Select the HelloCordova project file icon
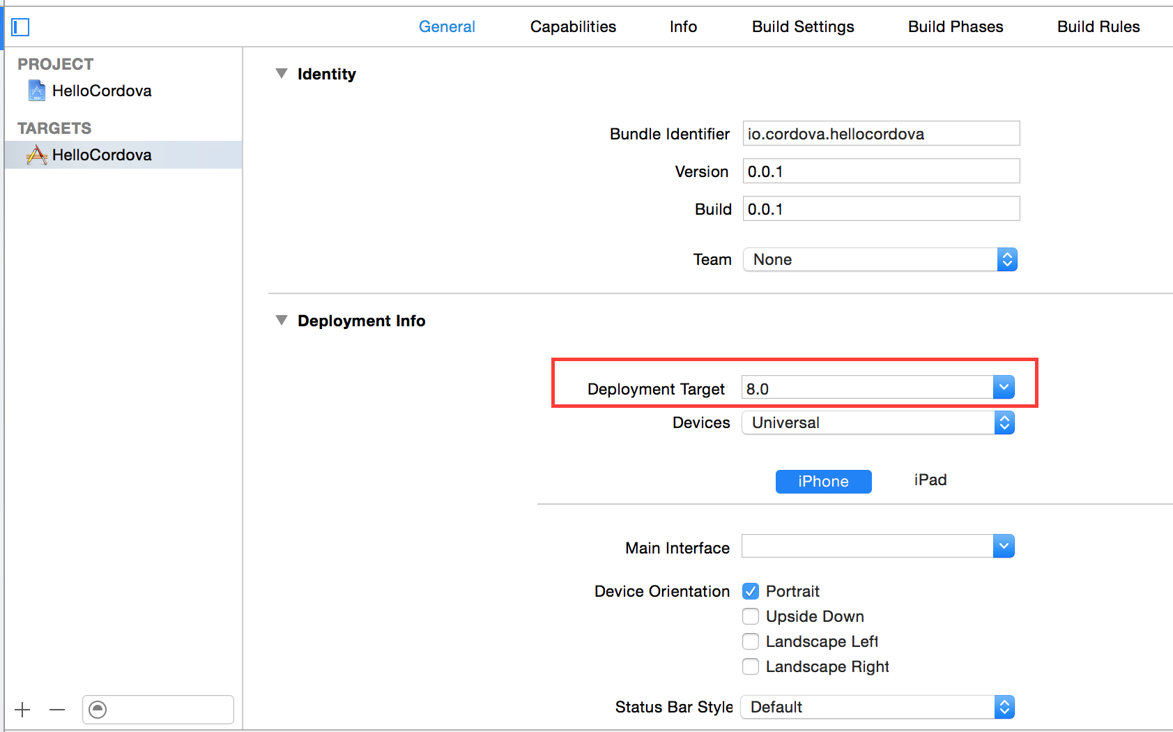 click(x=36, y=91)
